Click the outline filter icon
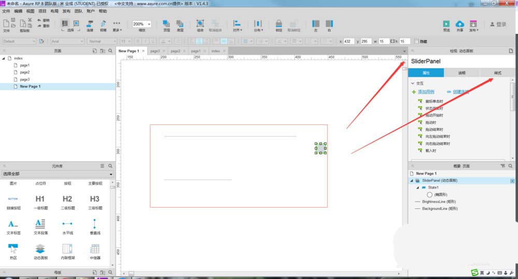Image resolution: width=518 pixels, height=279 pixels. click(x=502, y=166)
